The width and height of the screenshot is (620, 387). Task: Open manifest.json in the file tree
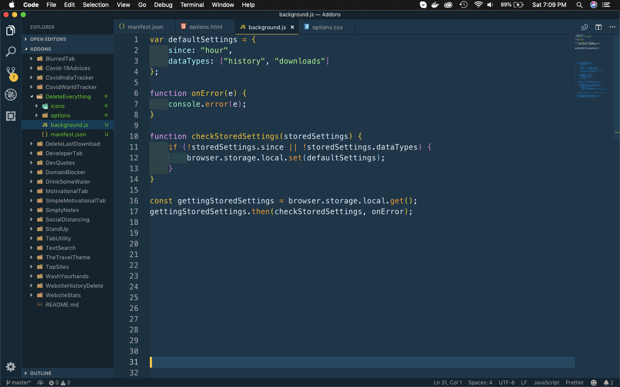[x=68, y=135]
